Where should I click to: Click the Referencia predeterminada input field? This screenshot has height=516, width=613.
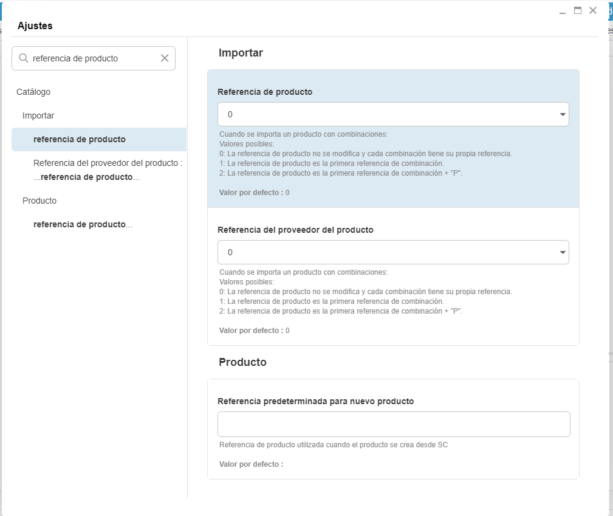tap(394, 424)
